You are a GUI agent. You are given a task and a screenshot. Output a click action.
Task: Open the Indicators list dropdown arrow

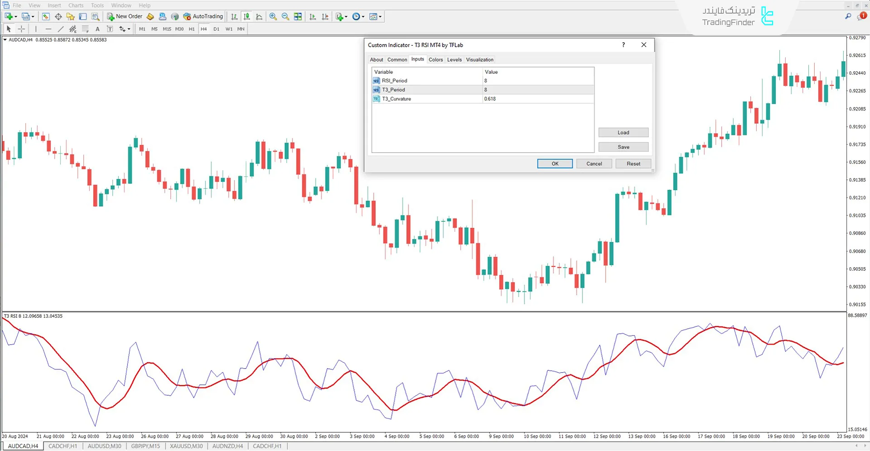coord(346,17)
